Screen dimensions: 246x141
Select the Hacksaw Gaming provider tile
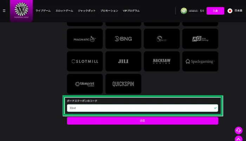click(x=162, y=61)
